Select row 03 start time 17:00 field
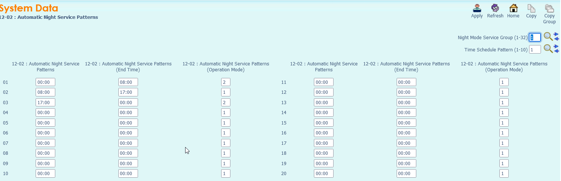Screen dimensions: 561x181 pyautogui.click(x=45, y=102)
